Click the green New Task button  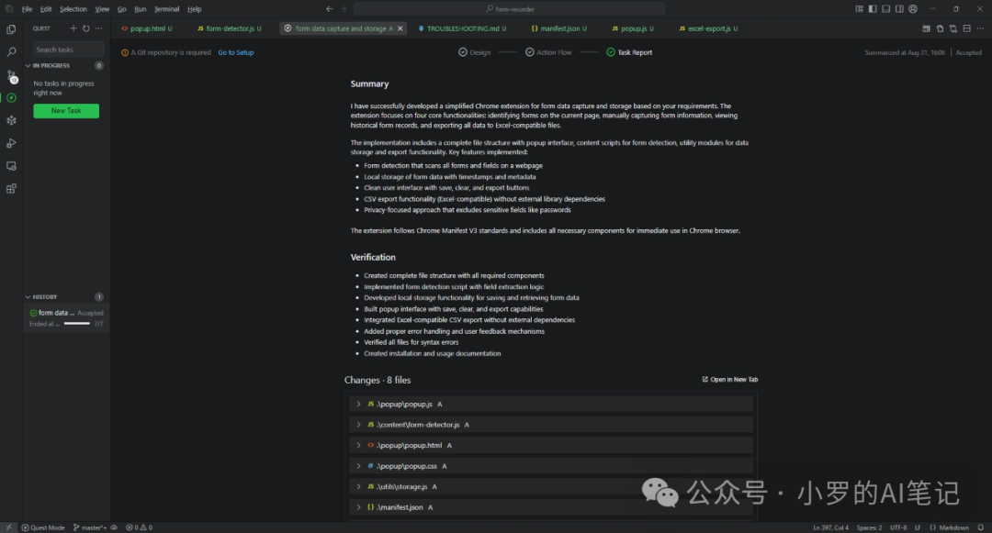pos(66,111)
